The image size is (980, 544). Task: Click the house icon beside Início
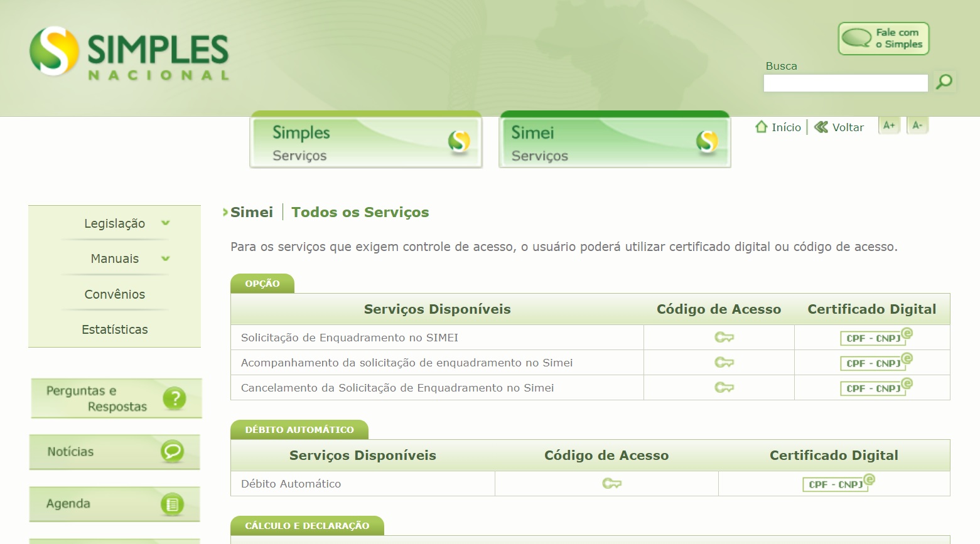pos(762,127)
